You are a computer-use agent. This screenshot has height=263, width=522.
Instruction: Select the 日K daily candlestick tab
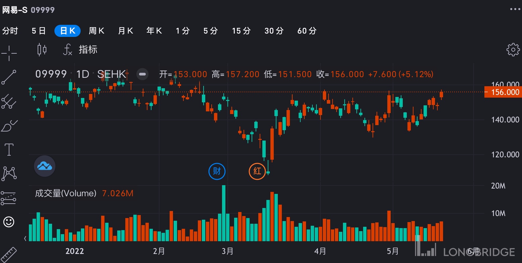click(x=68, y=31)
